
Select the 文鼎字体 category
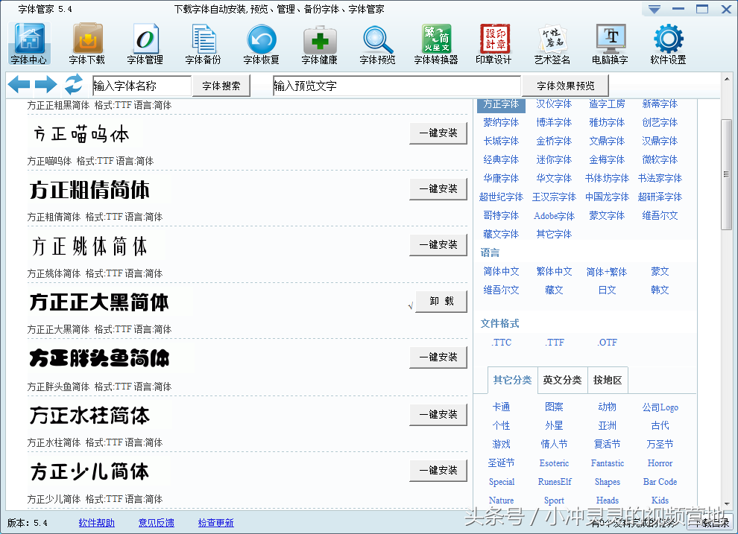coord(607,141)
